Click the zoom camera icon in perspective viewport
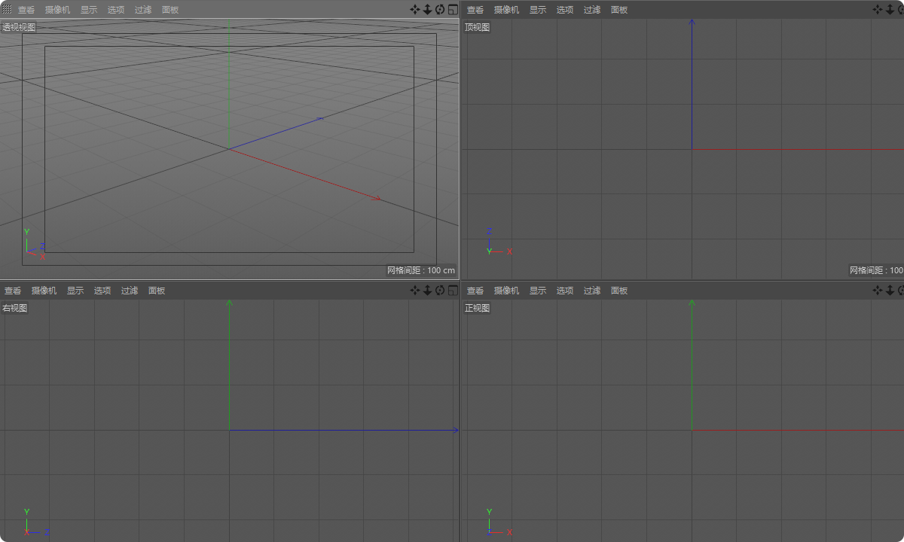This screenshot has height=542, width=904. (427, 10)
